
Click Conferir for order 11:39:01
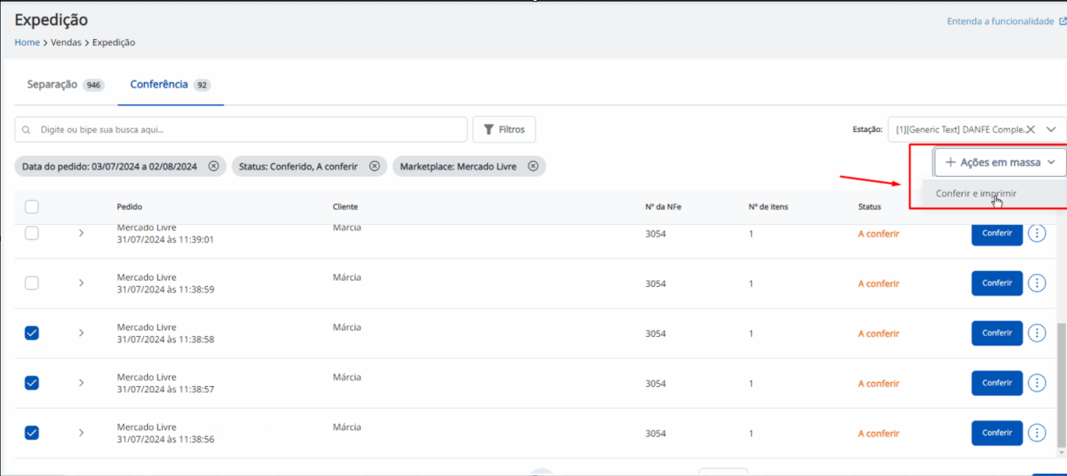coord(997,233)
